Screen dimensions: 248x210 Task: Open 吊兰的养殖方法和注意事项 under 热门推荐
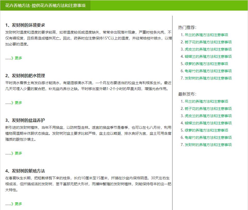coord(206,35)
